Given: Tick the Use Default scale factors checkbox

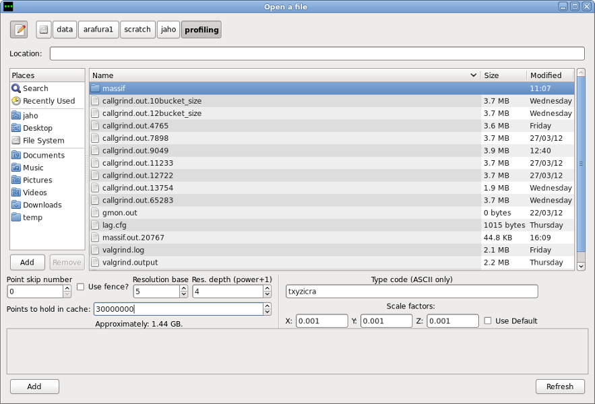Looking at the screenshot, I should 488,321.
